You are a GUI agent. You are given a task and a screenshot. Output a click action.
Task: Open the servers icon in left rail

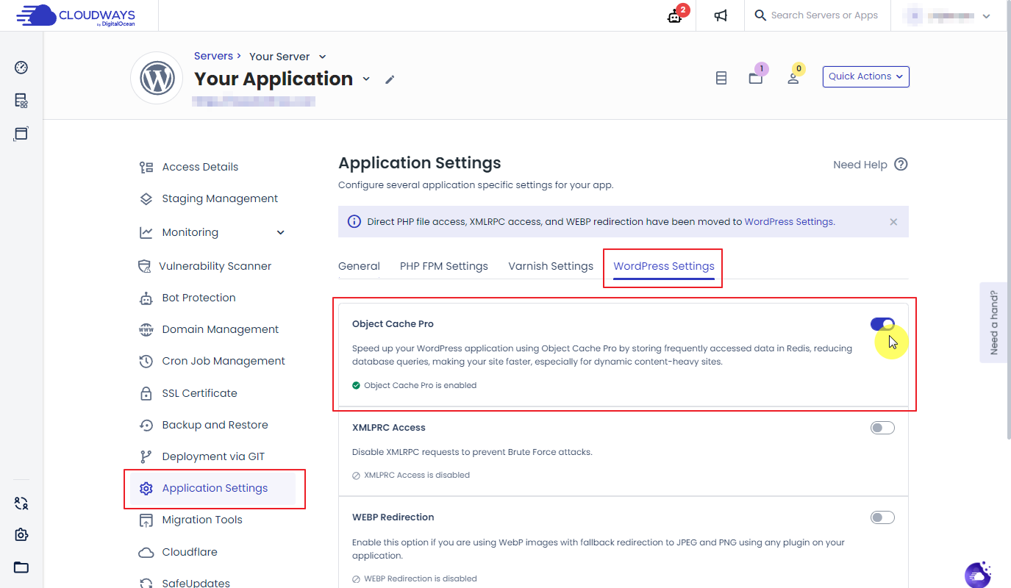tap(21, 101)
